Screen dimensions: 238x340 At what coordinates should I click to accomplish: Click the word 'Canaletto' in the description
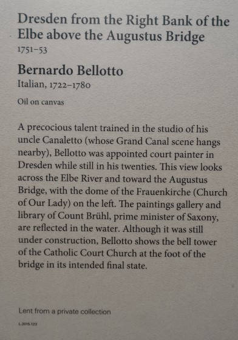pyautogui.click(x=62, y=140)
